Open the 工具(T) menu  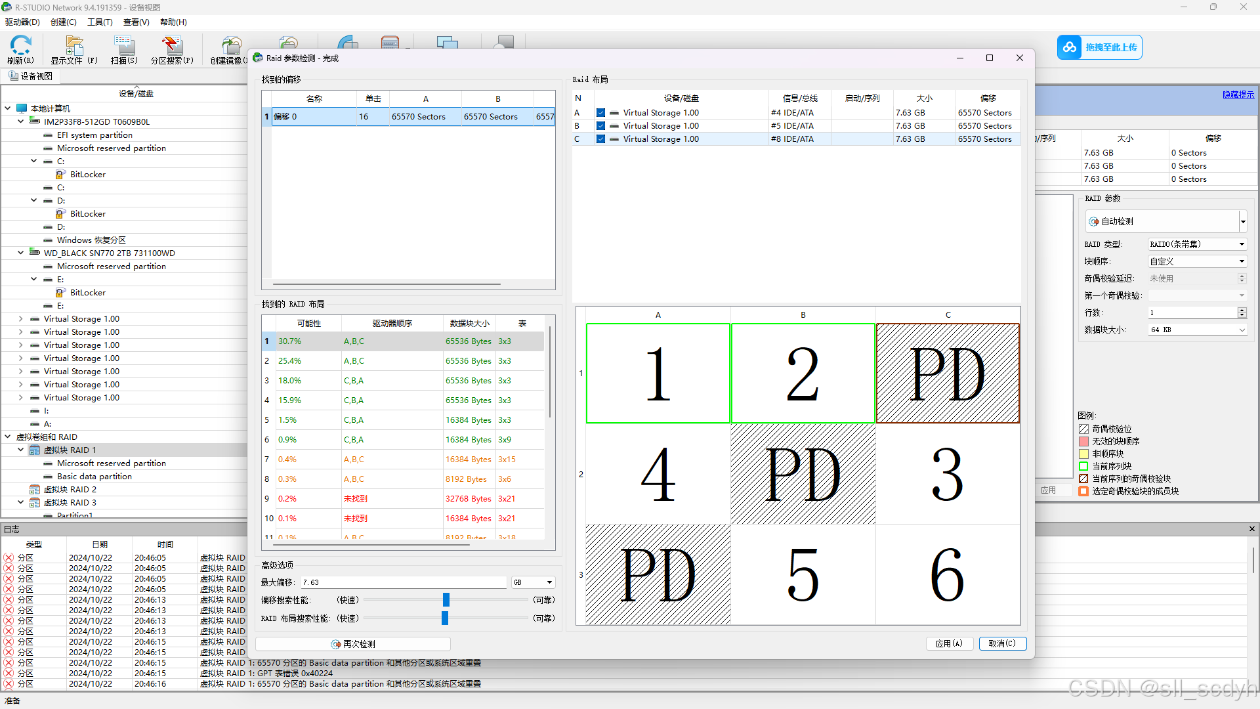click(100, 22)
